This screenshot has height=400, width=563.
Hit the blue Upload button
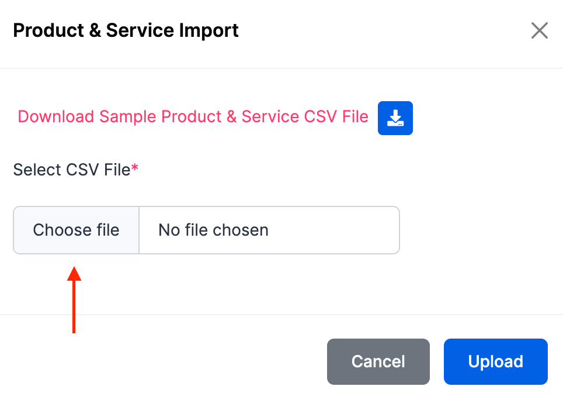point(495,361)
